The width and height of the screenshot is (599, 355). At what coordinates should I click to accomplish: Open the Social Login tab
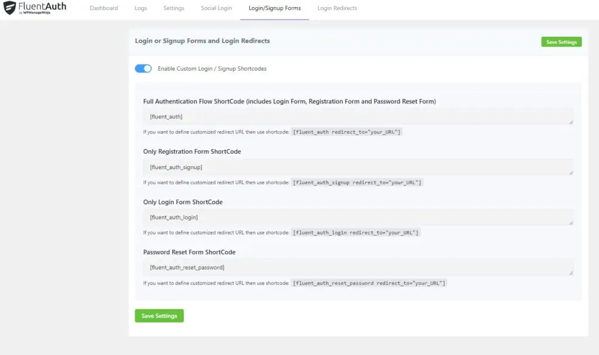tap(216, 8)
